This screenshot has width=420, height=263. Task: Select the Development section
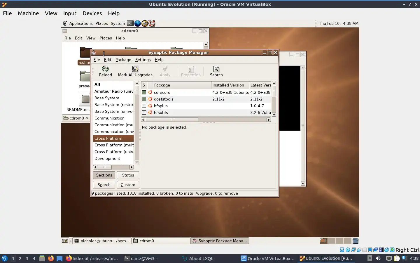(x=113, y=158)
